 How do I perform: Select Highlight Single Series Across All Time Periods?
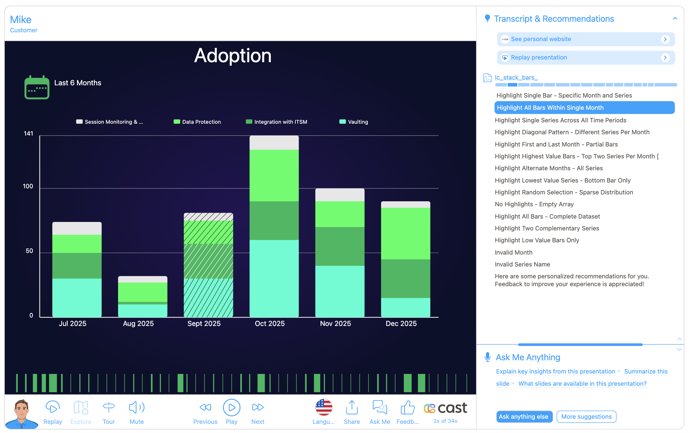point(560,120)
